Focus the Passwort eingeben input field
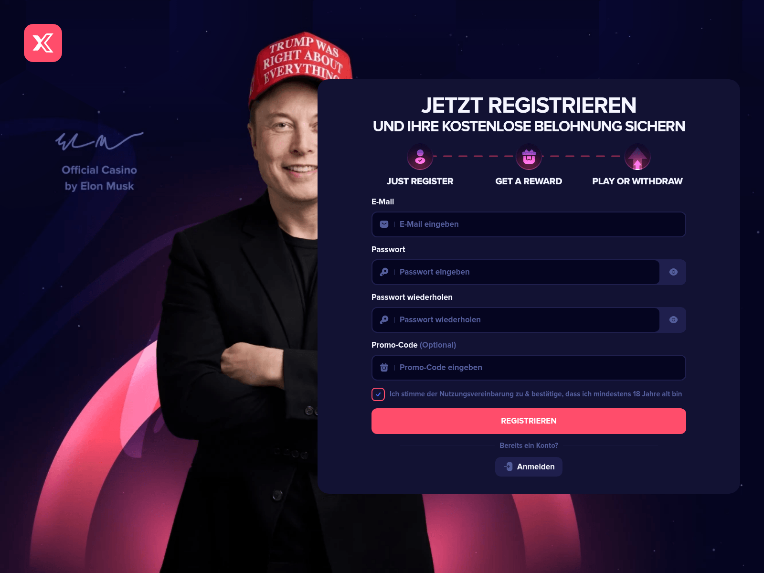 coord(516,272)
